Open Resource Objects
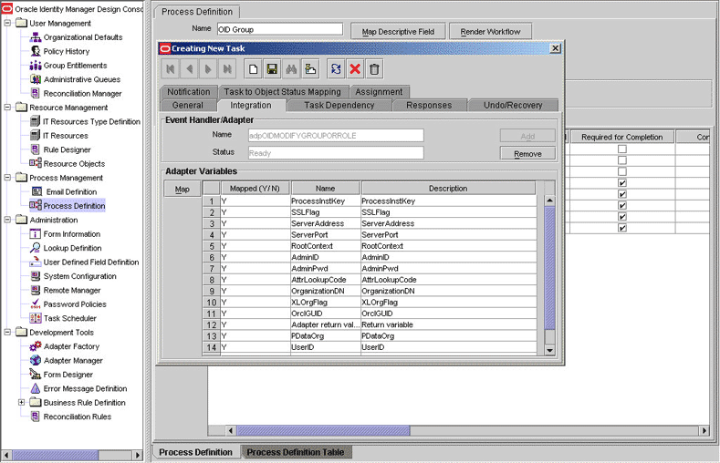Image resolution: width=720 pixels, height=463 pixels. 74,164
